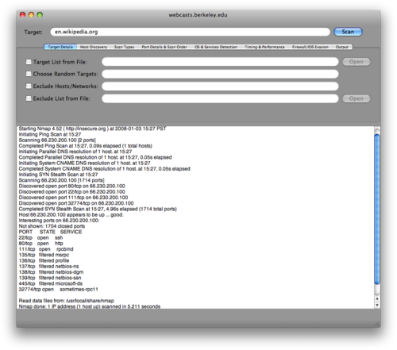Click the output pane vertical scrollbar thumb

point(377,210)
